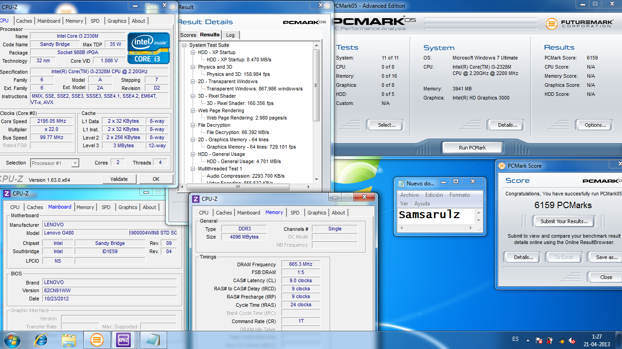The image size is (622, 349).
Task: Open Archivo menu in Notepad
Action: (x=409, y=195)
